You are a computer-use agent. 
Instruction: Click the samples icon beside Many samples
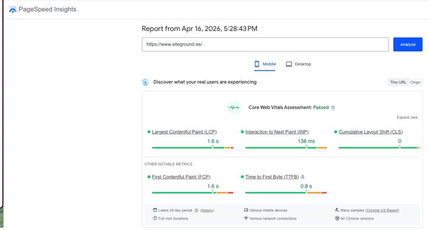coord(337,210)
